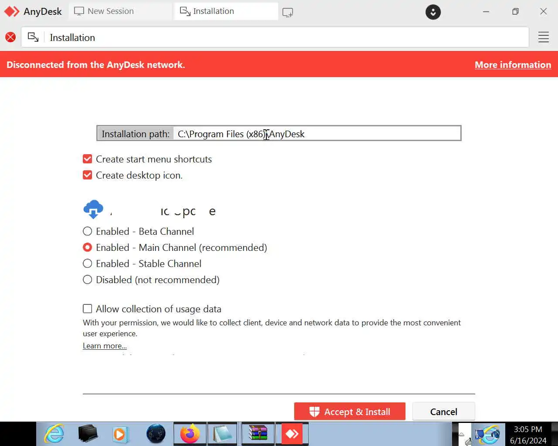Click the round profile download icon

[x=433, y=12]
